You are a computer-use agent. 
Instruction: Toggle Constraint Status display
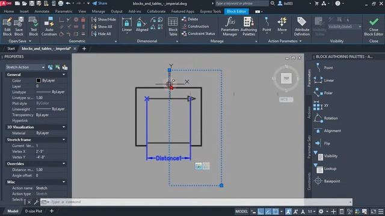(x=198, y=34)
